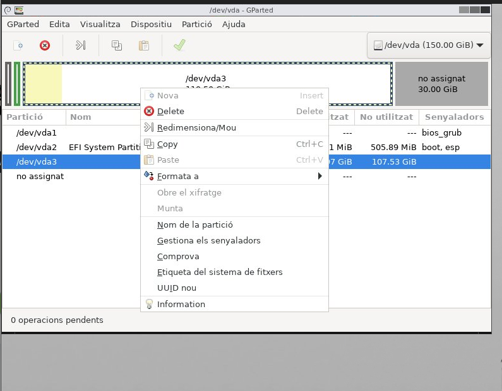Open the /dev/vda device selector dropdown
This screenshot has height=391, width=502.
coord(429,45)
